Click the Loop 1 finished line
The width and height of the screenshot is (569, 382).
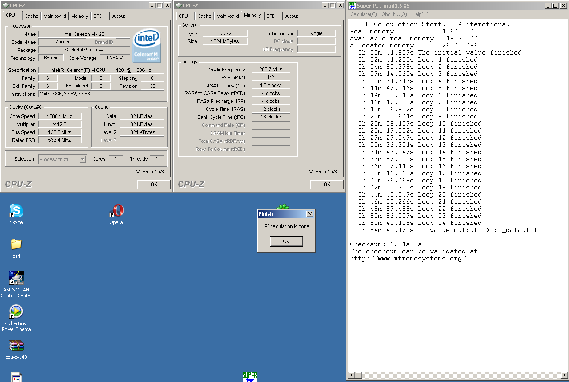[x=418, y=60]
